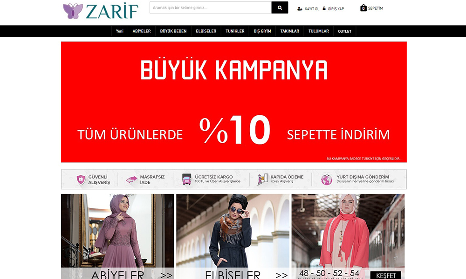466x279 pixels.
Task: Choose TUNİKLER from the navigation
Action: (235, 31)
